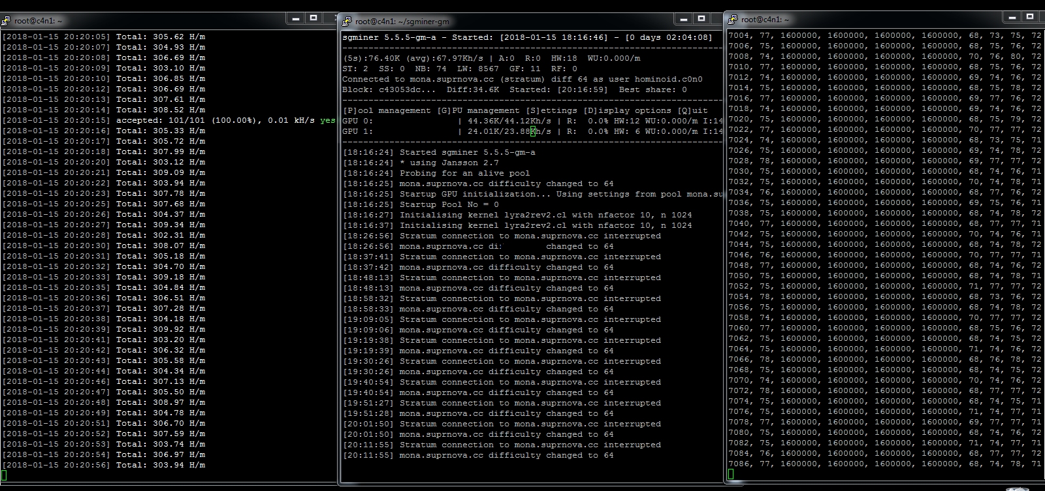The width and height of the screenshot is (1045, 491).
Task: Click row starting '7008, 74' in right terminal
Action: click(885, 56)
